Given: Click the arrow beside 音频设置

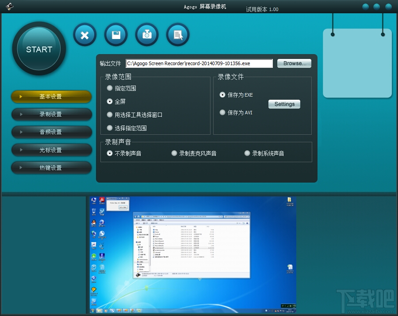Looking at the screenshot, I should [21, 132].
